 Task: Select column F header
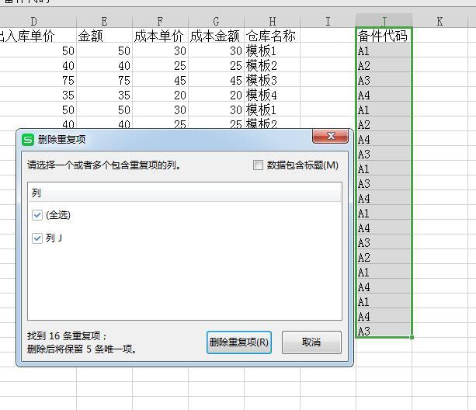point(160,21)
